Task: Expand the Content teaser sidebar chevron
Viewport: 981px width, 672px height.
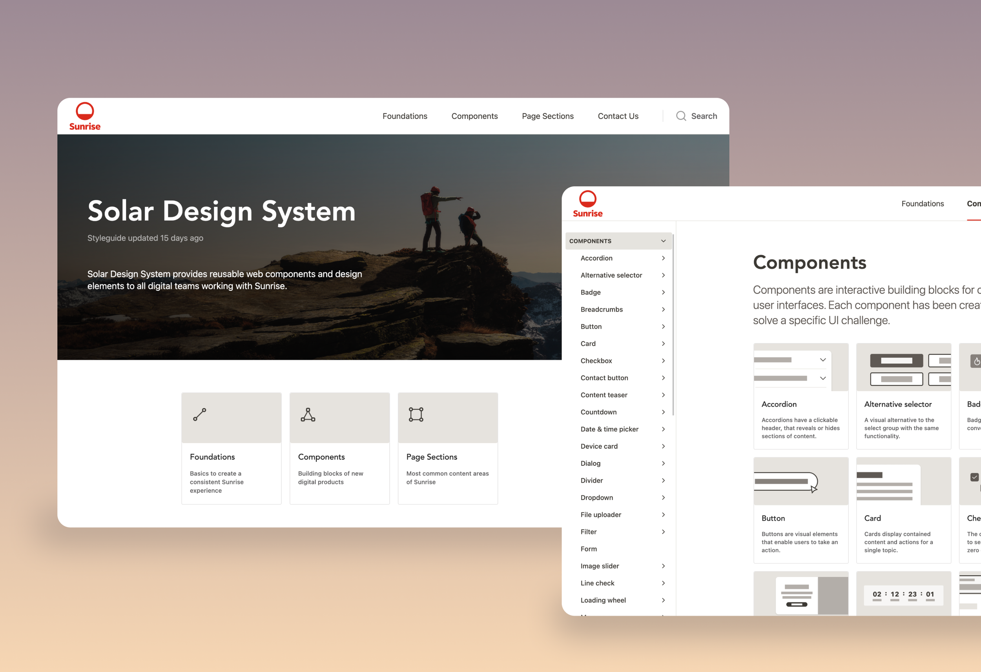Action: tap(663, 395)
